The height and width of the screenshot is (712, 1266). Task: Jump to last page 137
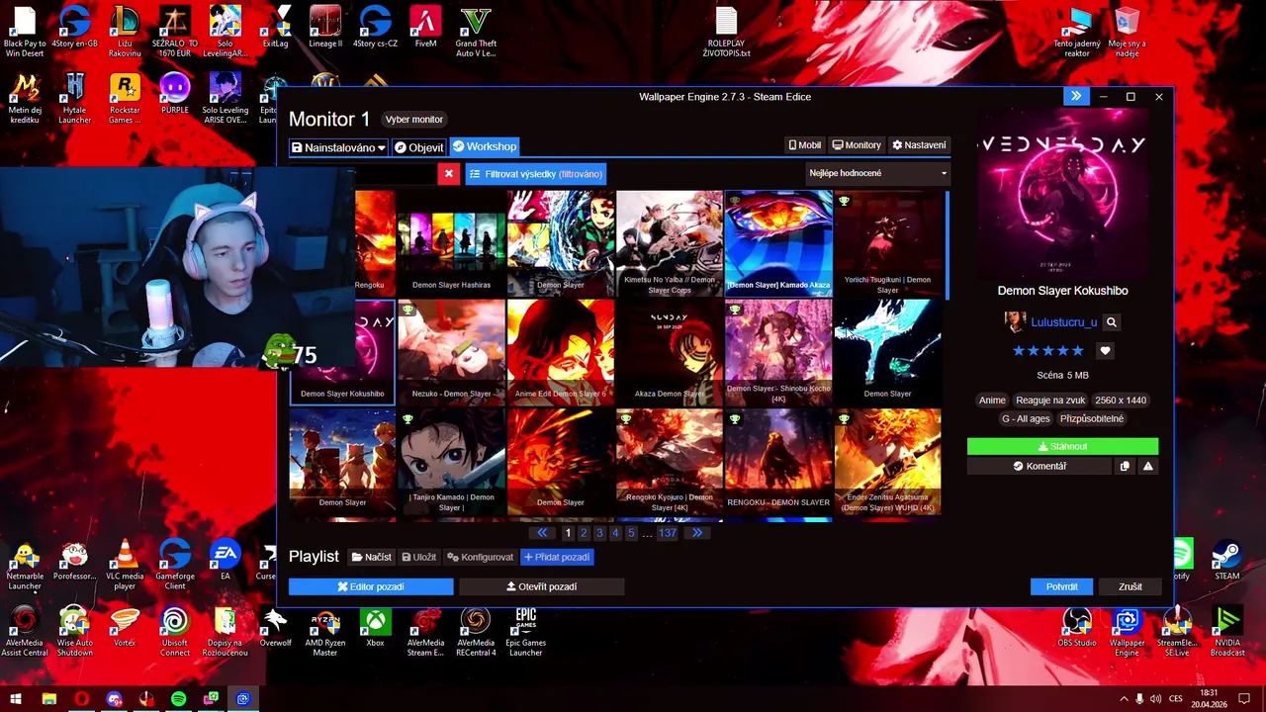[x=668, y=533]
